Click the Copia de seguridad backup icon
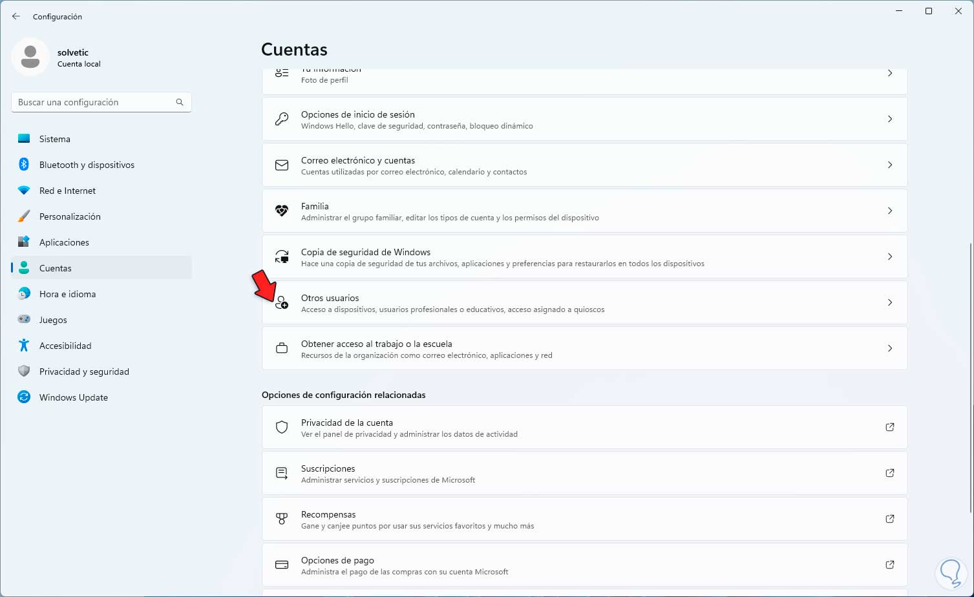Screen dimensions: 974x597 pyautogui.click(x=282, y=257)
